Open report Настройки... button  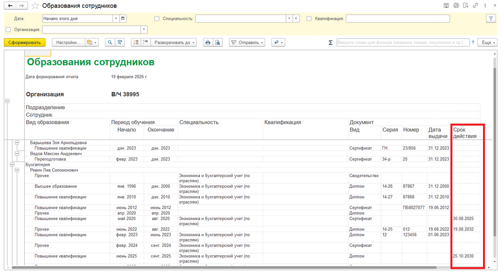(x=69, y=43)
